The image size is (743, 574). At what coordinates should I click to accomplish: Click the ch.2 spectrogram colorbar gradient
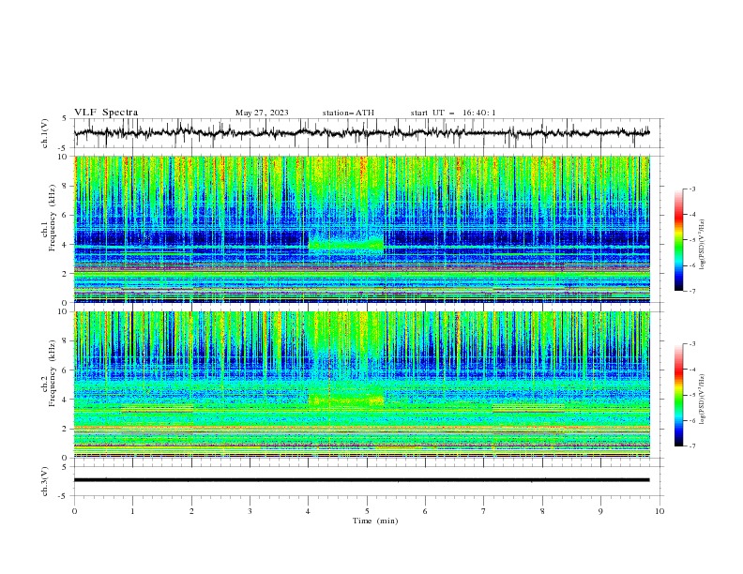(x=679, y=395)
